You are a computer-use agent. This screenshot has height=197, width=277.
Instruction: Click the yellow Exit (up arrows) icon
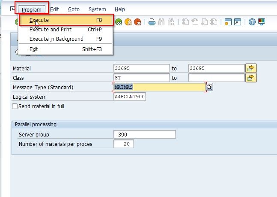tap(128, 22)
